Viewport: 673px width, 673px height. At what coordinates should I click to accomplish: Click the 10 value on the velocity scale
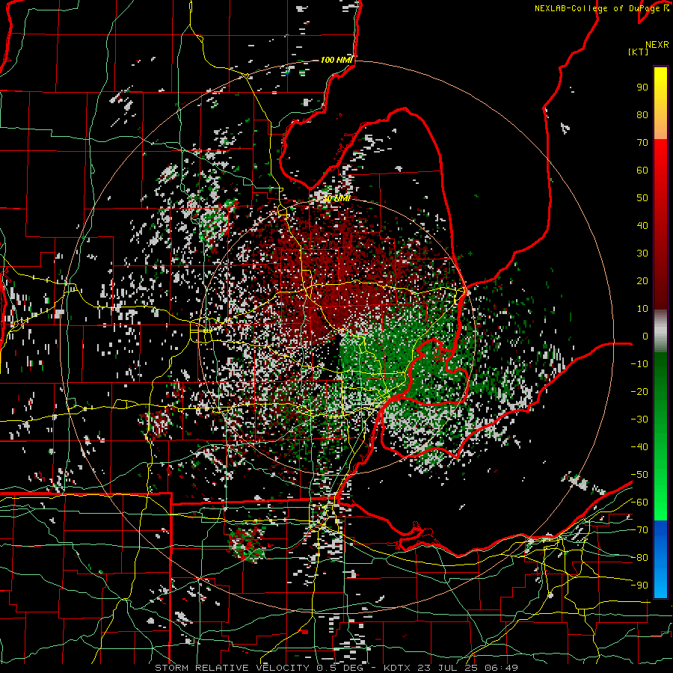point(642,309)
